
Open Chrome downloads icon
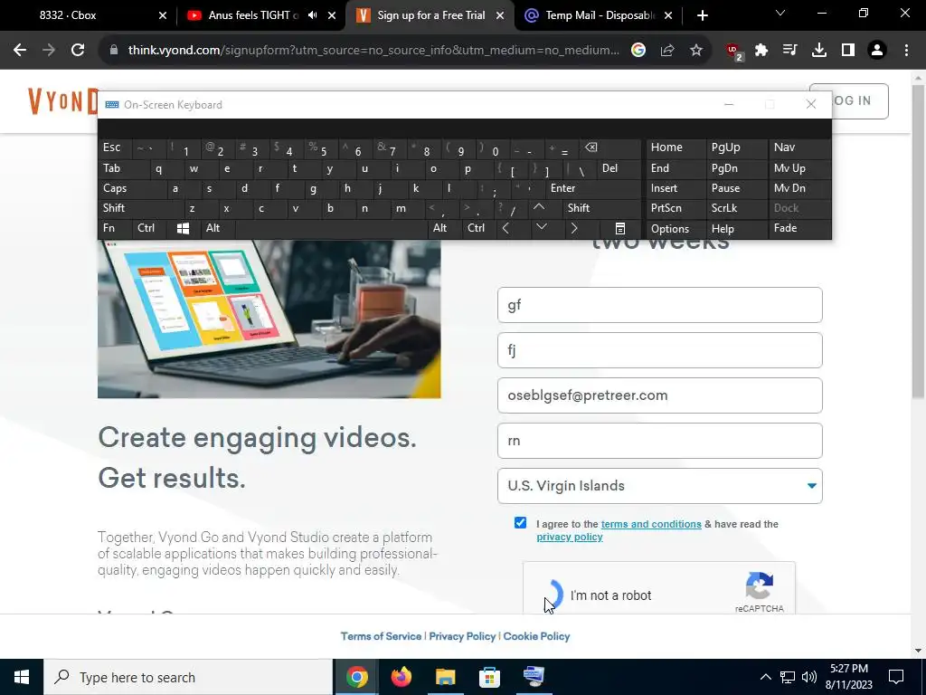tap(819, 51)
